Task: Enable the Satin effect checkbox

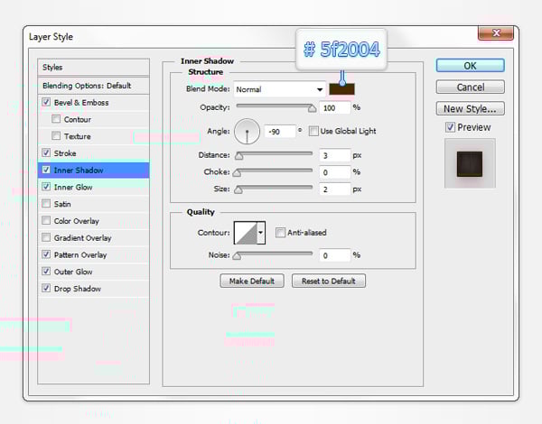Action: [47, 204]
